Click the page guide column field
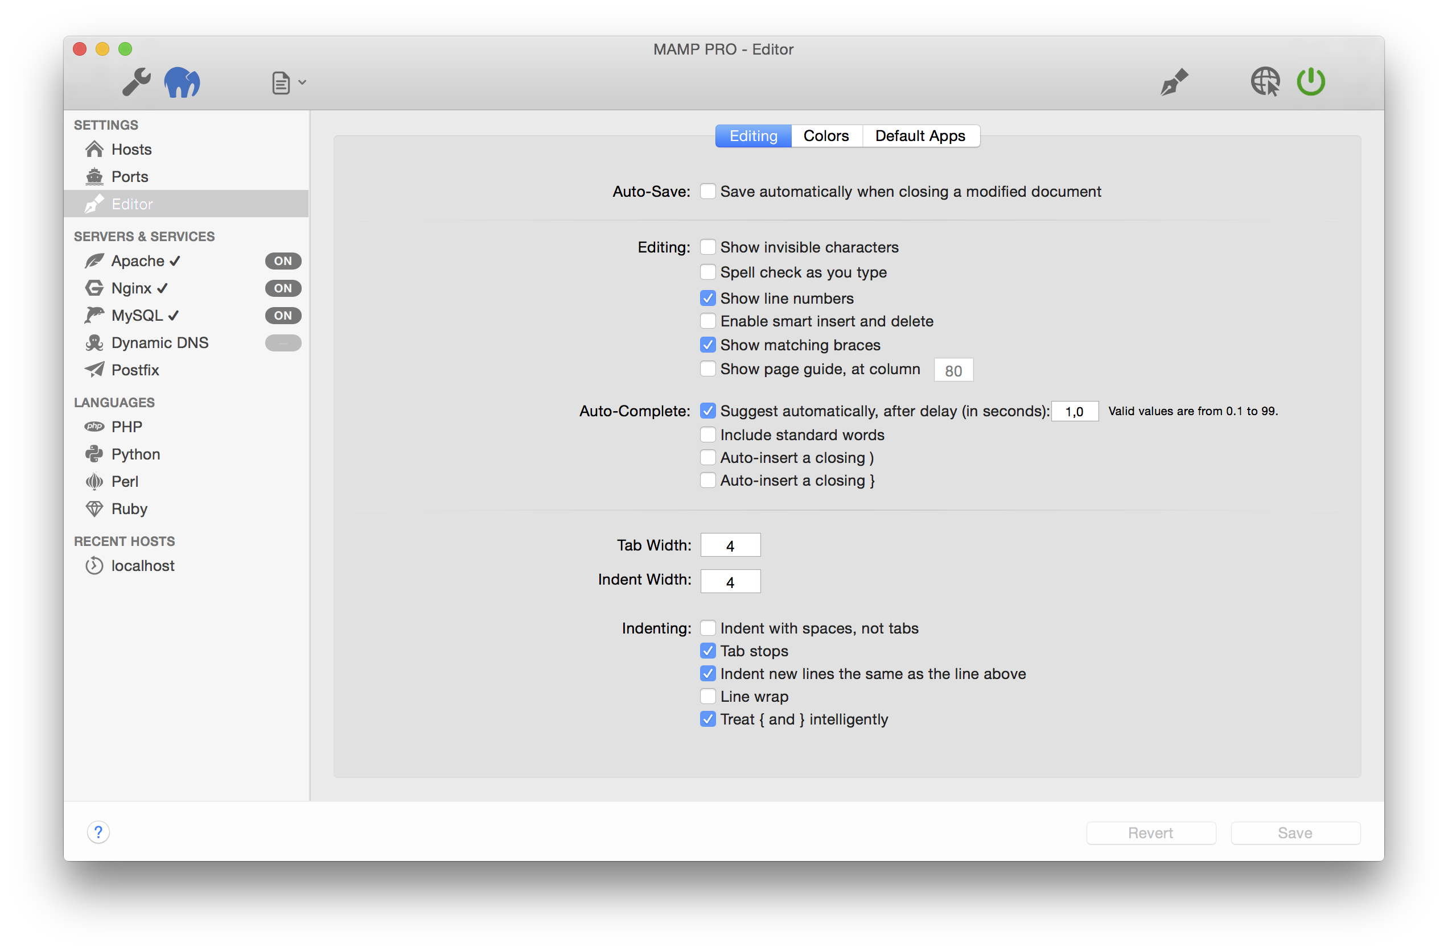The width and height of the screenshot is (1448, 952). click(953, 370)
